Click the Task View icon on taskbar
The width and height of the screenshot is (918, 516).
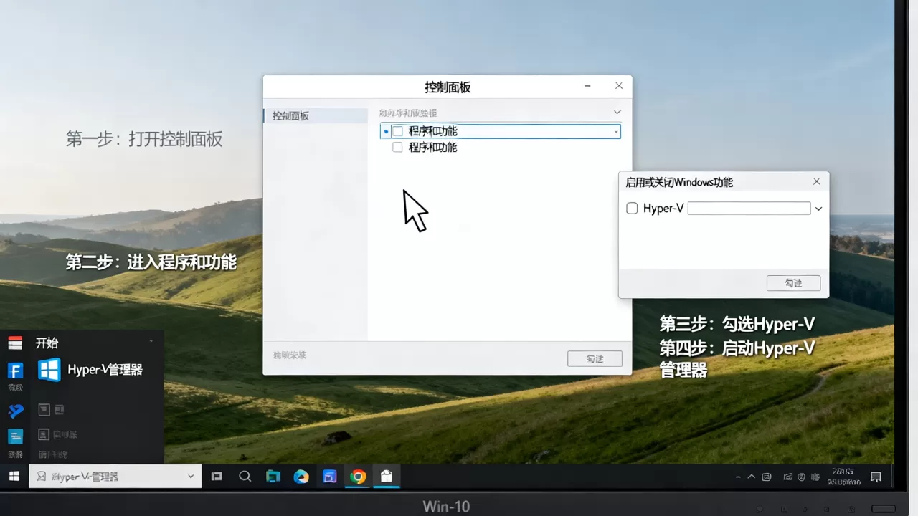point(216,477)
